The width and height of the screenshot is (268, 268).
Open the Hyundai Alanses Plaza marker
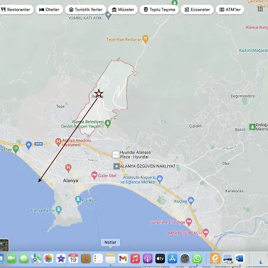116,154
